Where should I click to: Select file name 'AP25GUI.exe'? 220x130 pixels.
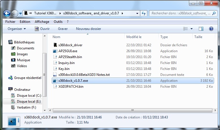(68, 51)
